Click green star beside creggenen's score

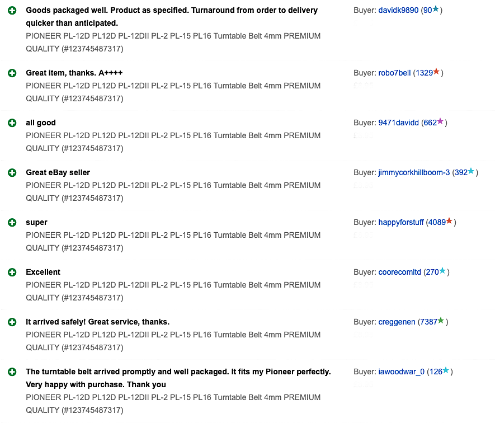click(441, 321)
